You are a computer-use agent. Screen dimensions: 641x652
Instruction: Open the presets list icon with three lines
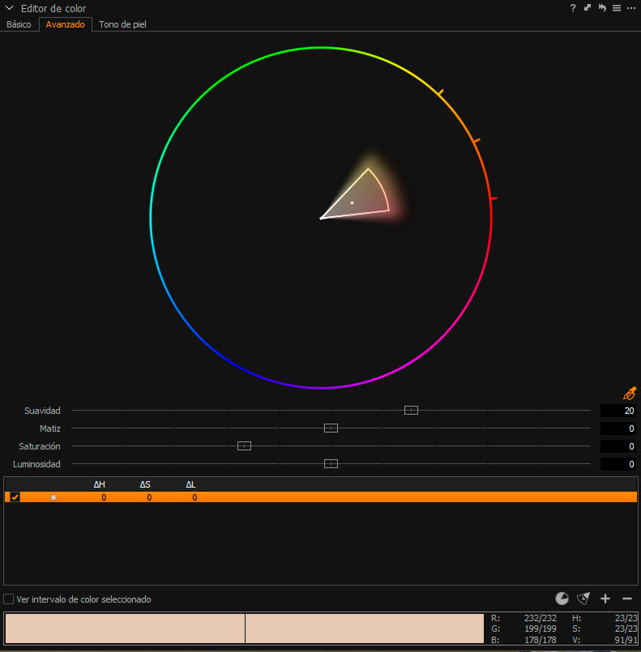[x=617, y=8]
